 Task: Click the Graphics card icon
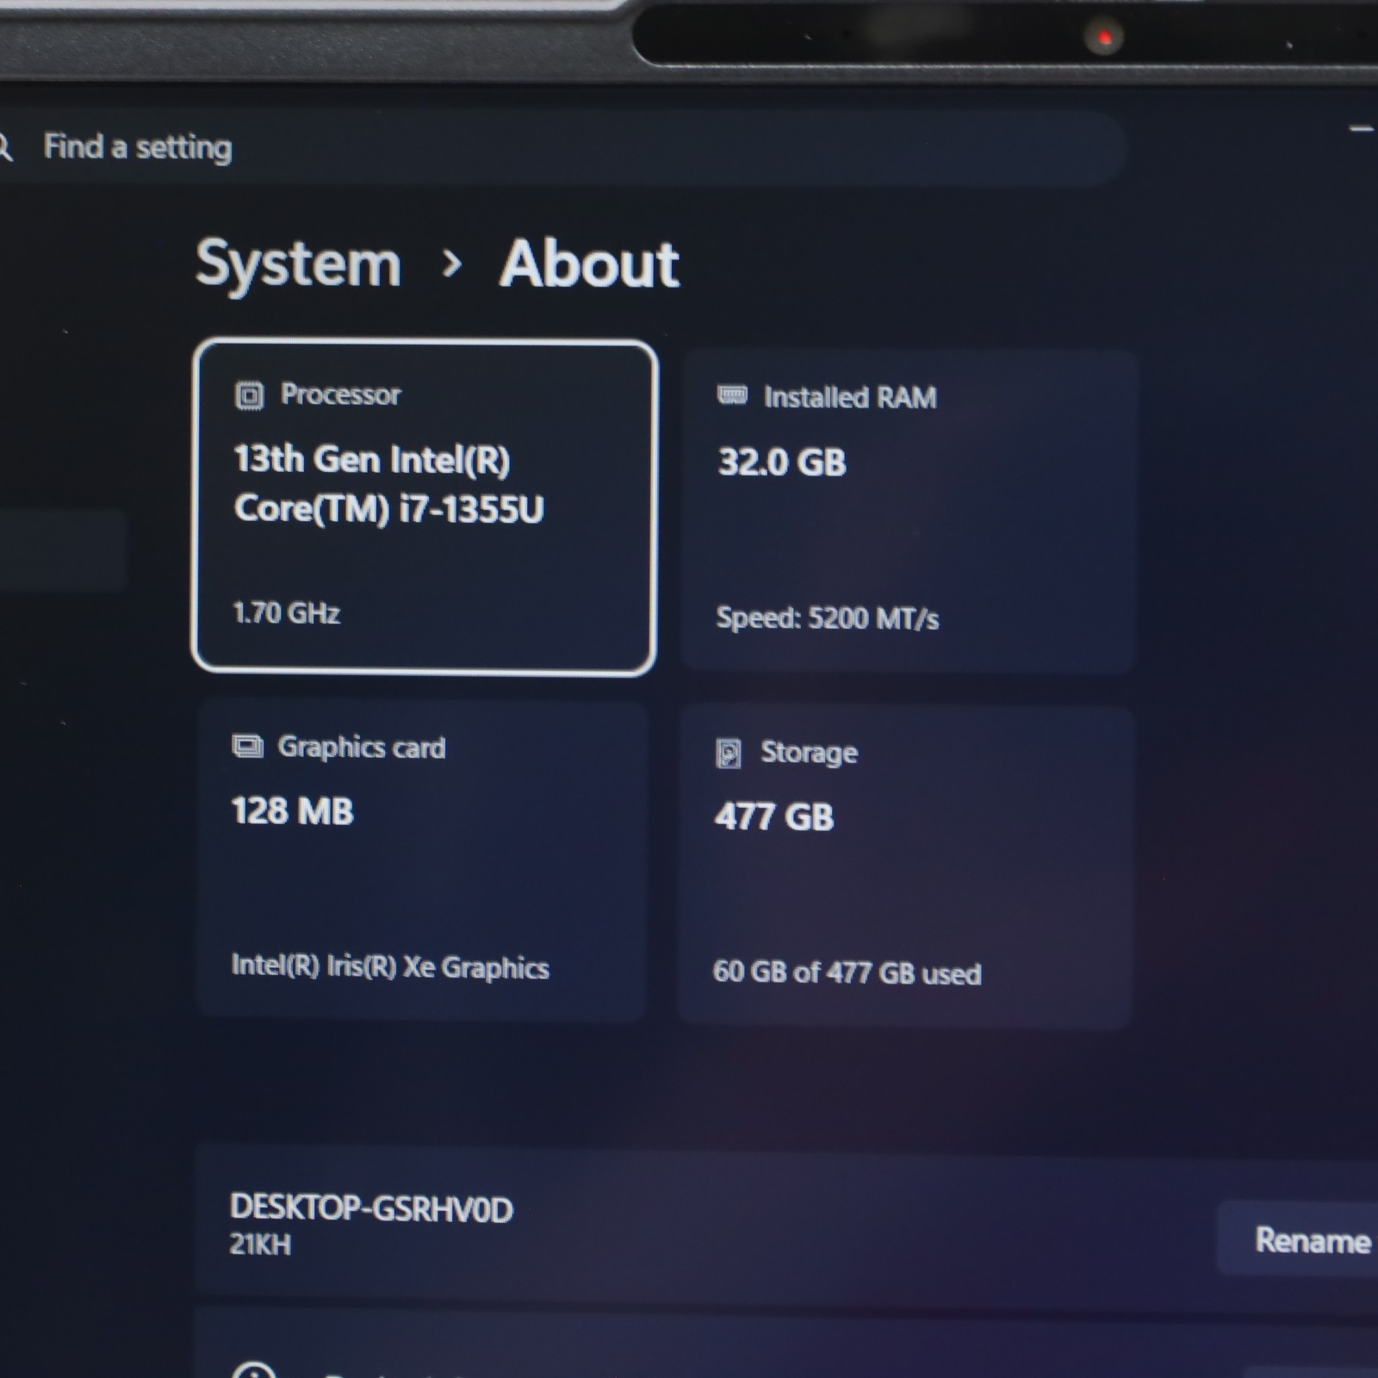tap(247, 746)
